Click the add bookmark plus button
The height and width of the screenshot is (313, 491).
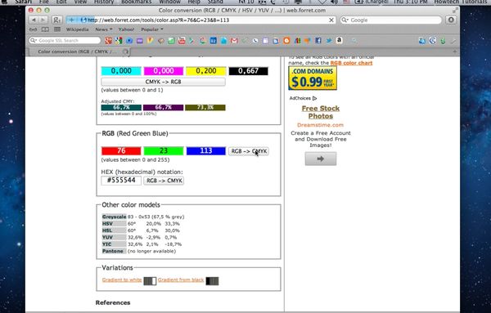pos(71,20)
